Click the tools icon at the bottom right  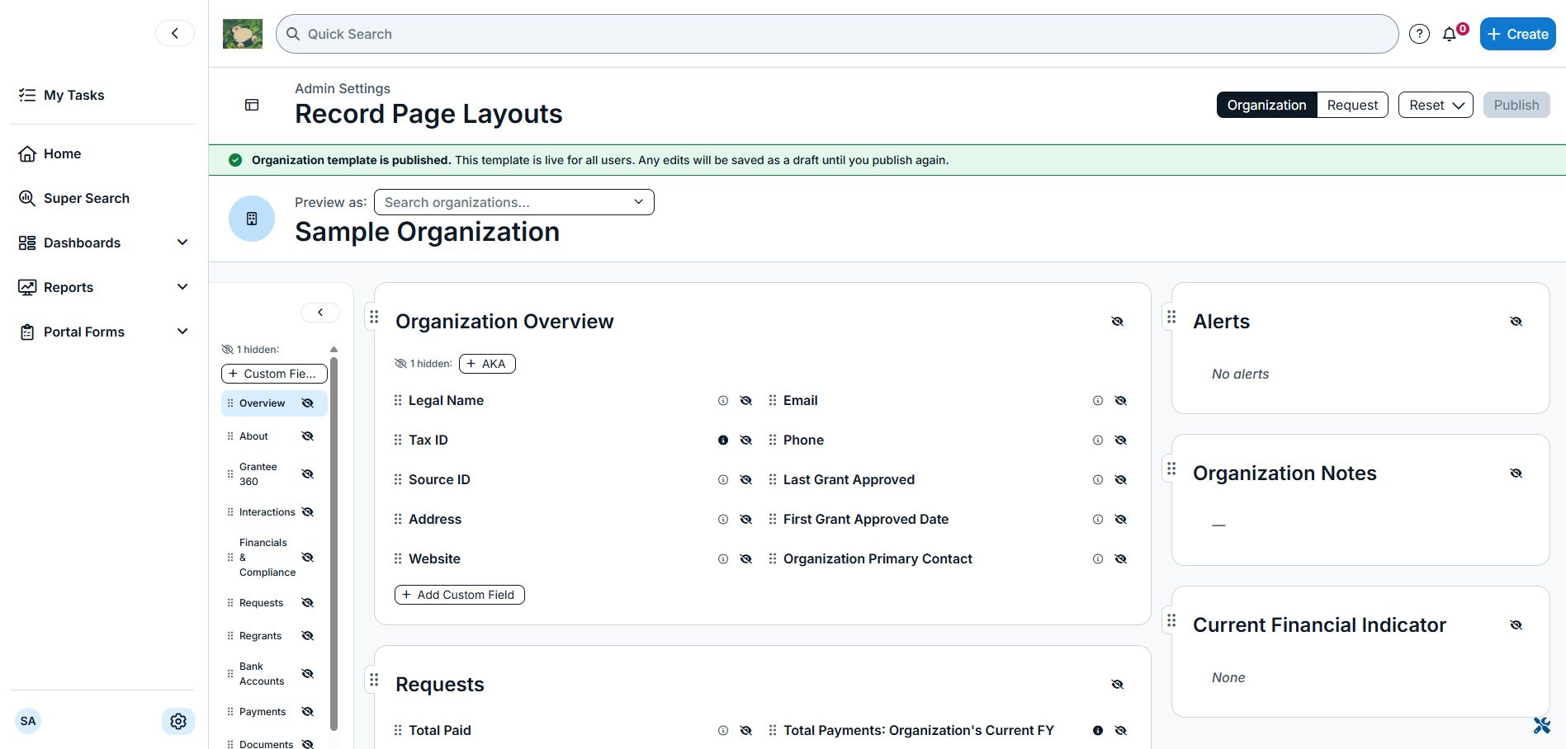[1541, 725]
